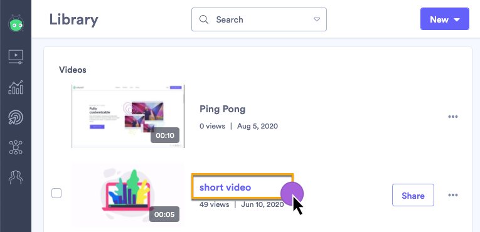Open the Ping Pong video title
480x232 pixels.
coord(223,109)
